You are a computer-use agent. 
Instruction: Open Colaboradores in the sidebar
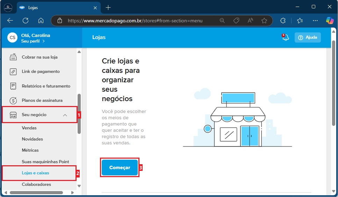[36, 184]
